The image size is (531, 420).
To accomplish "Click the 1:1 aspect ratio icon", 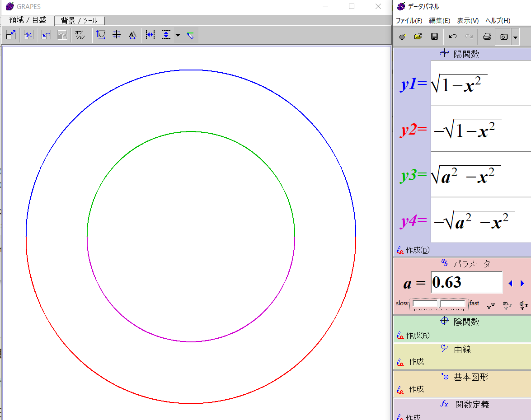I will click(x=28, y=35).
